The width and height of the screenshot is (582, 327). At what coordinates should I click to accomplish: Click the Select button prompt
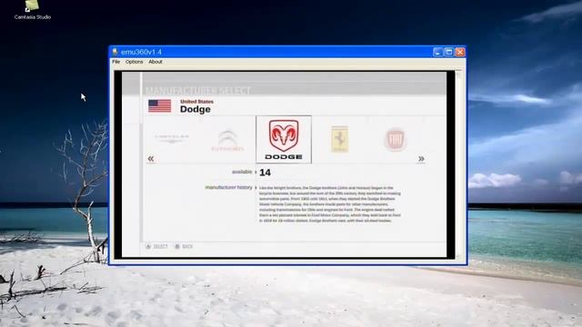pyautogui.click(x=156, y=246)
